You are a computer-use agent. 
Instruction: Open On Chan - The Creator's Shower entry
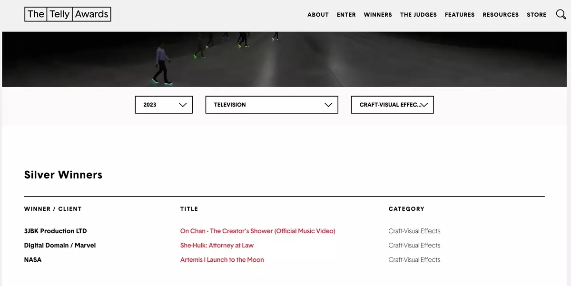[257, 231]
